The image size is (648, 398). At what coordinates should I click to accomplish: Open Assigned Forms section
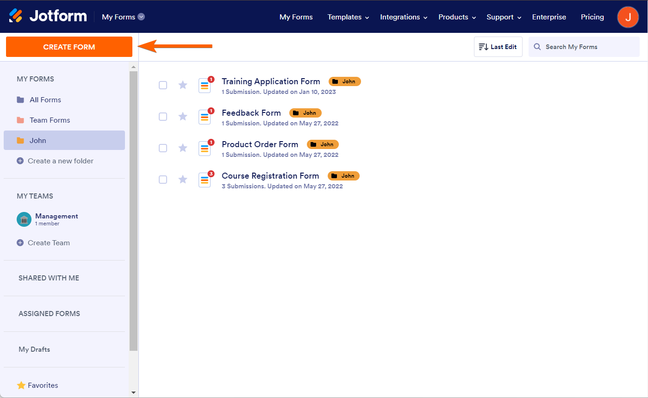tap(49, 314)
